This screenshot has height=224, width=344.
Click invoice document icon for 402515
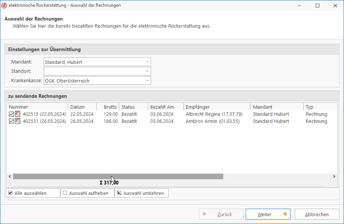(18, 114)
